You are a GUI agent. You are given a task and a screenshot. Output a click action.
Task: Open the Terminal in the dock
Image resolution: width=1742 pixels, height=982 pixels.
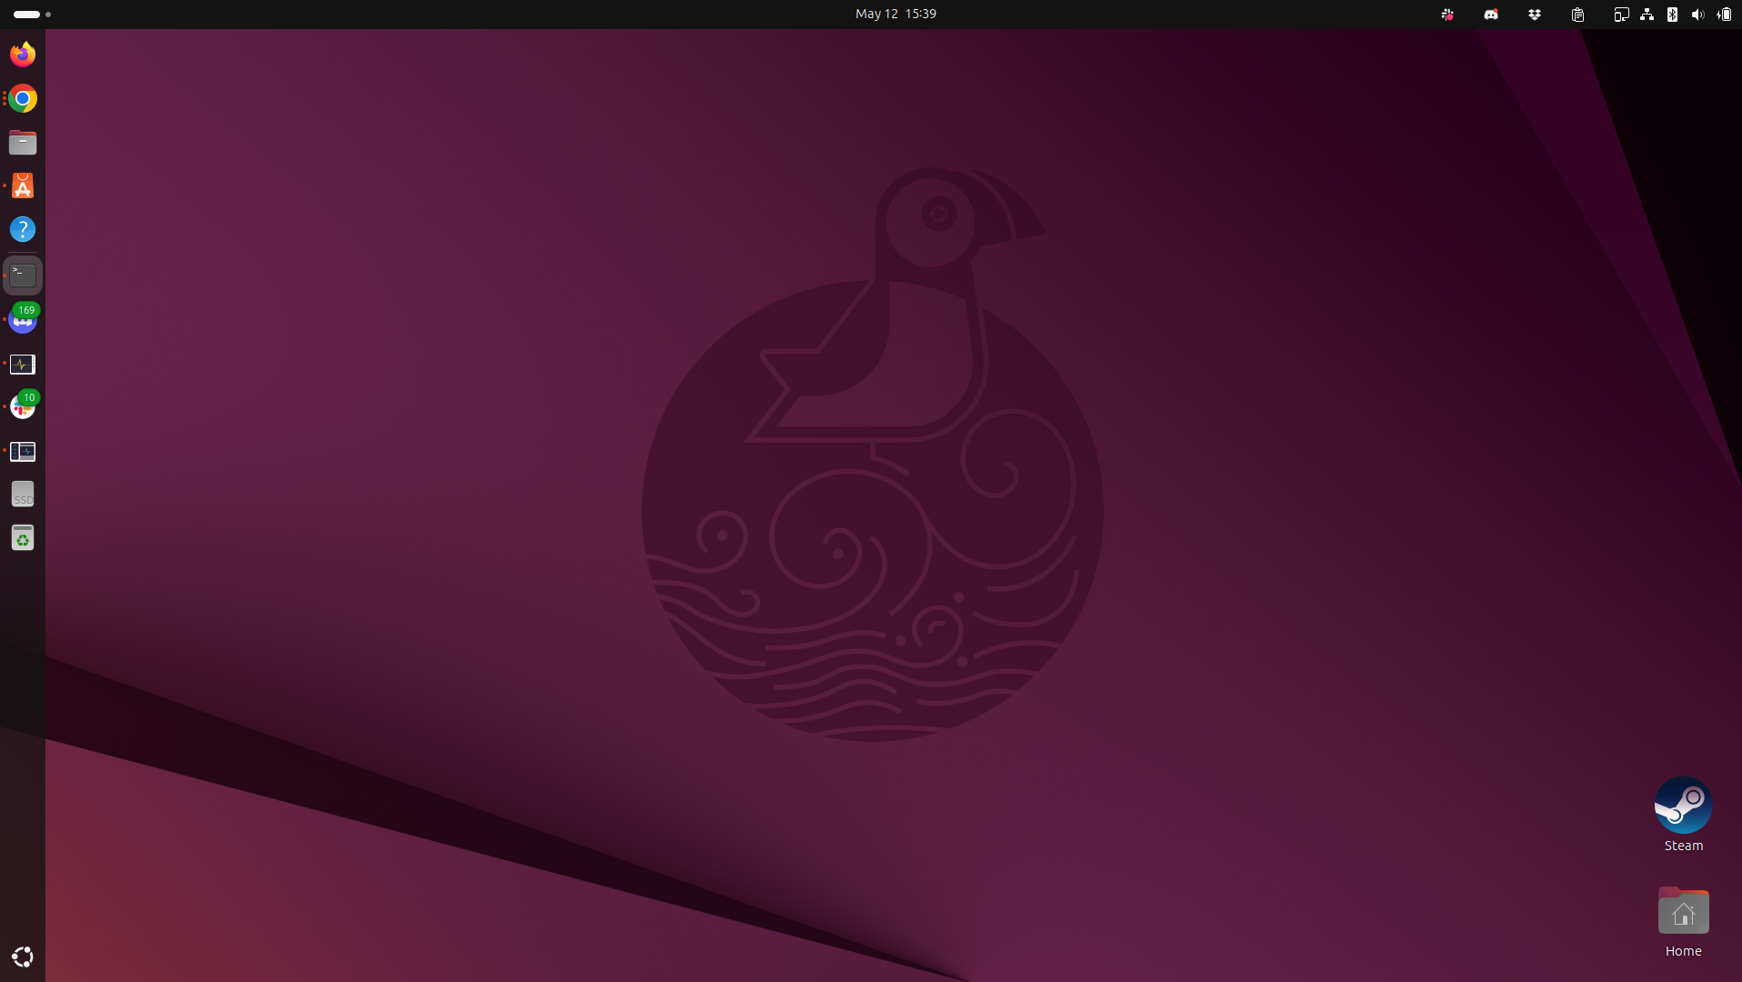[x=23, y=276]
